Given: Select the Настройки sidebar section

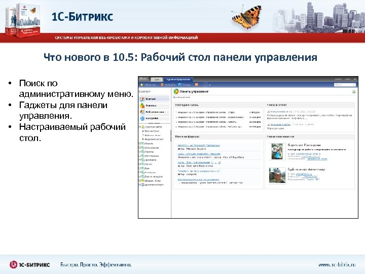Looking at the screenshot, I should [x=154, y=118].
